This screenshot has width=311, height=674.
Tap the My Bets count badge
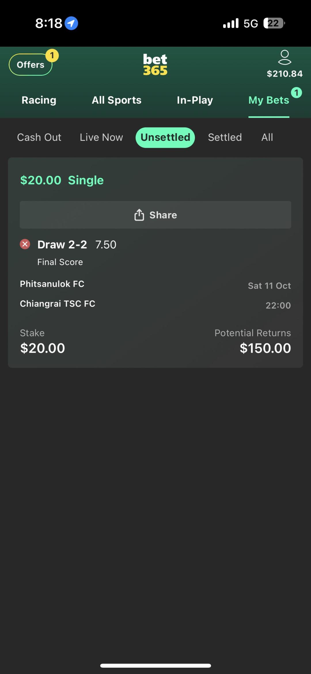pyautogui.click(x=296, y=93)
